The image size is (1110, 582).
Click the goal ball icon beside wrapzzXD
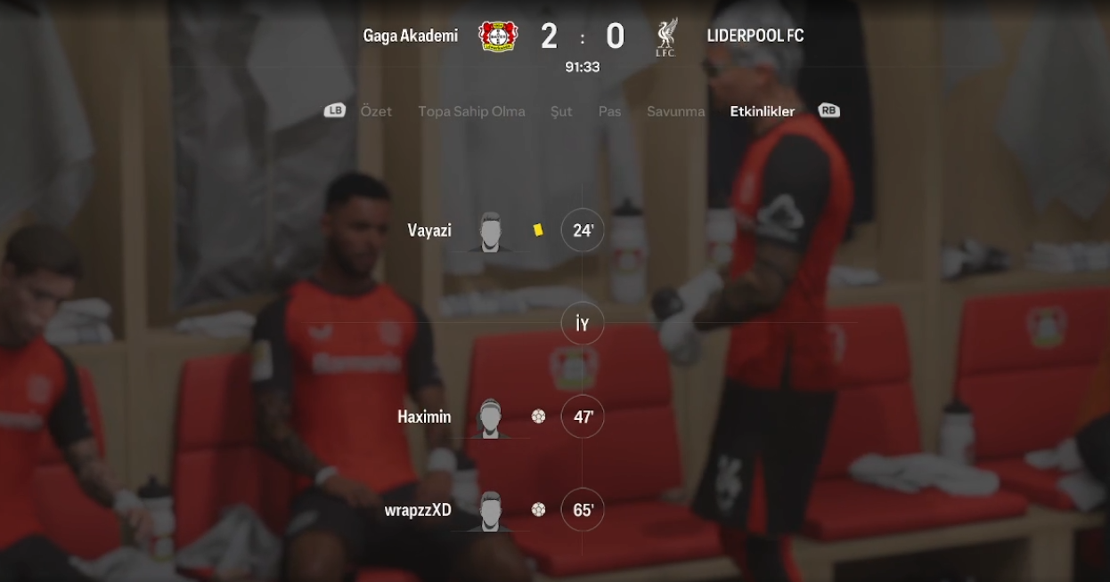538,509
